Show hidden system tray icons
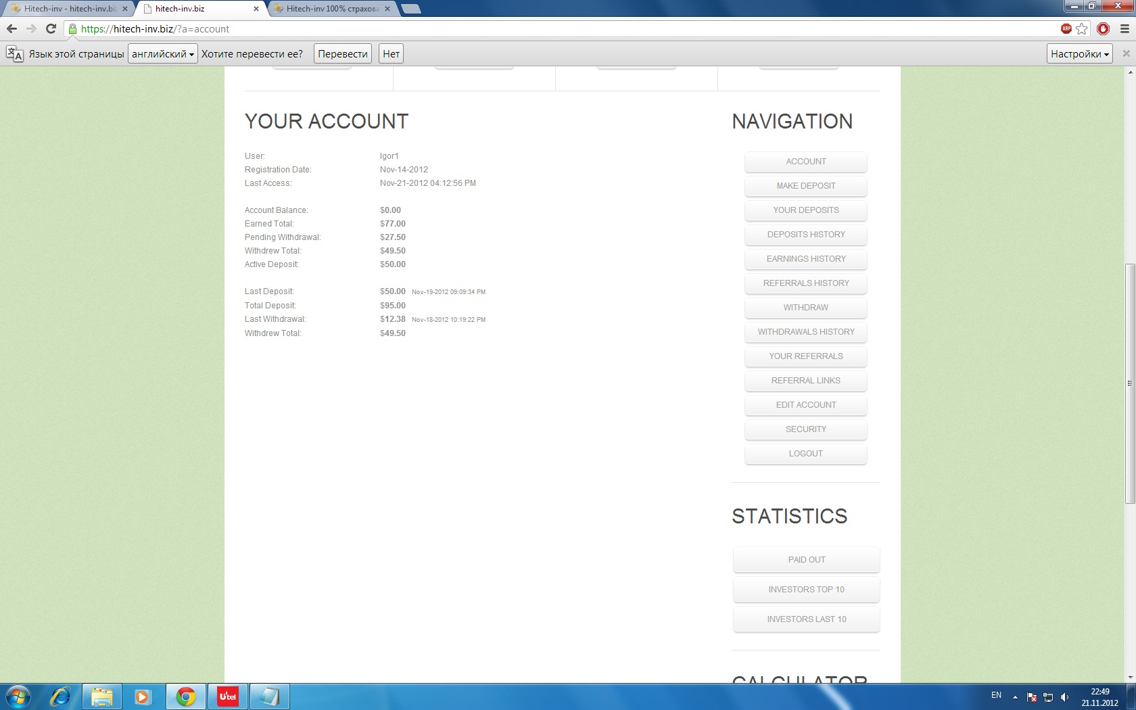1136x710 pixels. click(1015, 697)
